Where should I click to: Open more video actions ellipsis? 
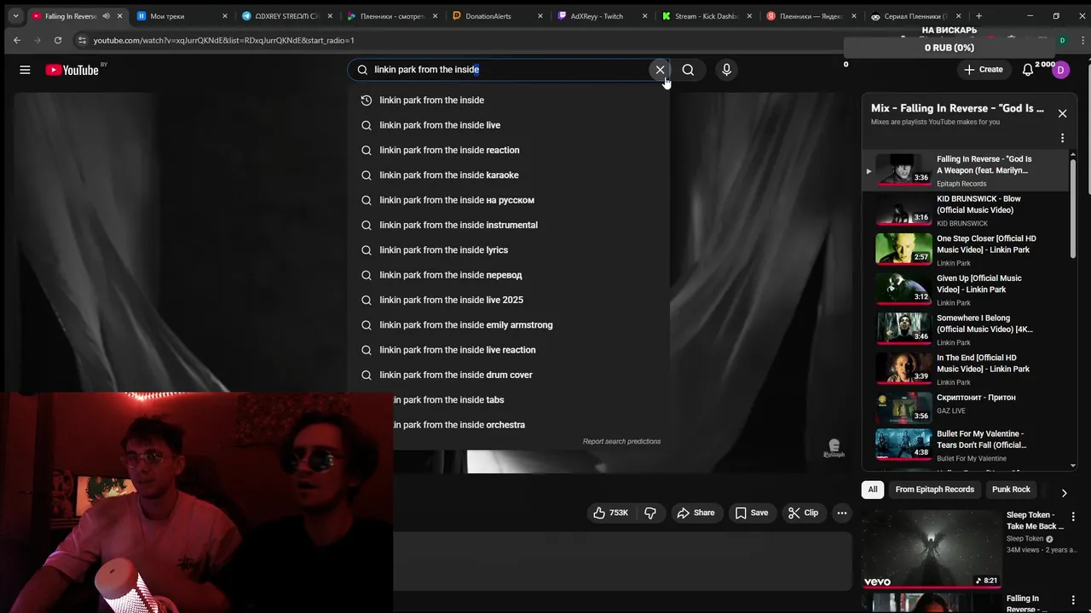coord(842,513)
